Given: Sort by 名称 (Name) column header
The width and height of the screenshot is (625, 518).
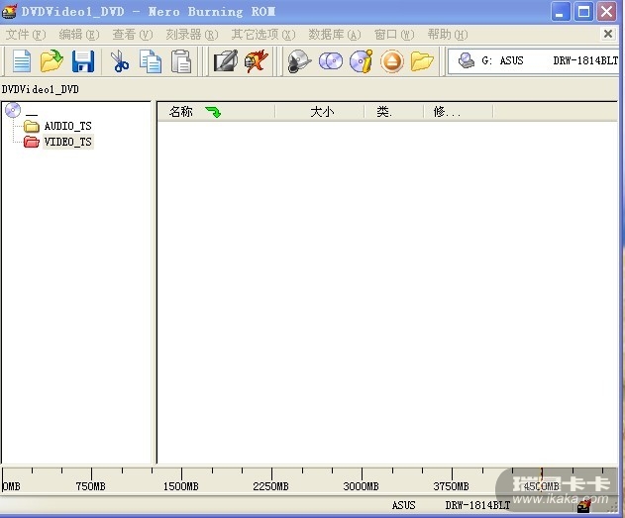Looking at the screenshot, I should point(181,112).
